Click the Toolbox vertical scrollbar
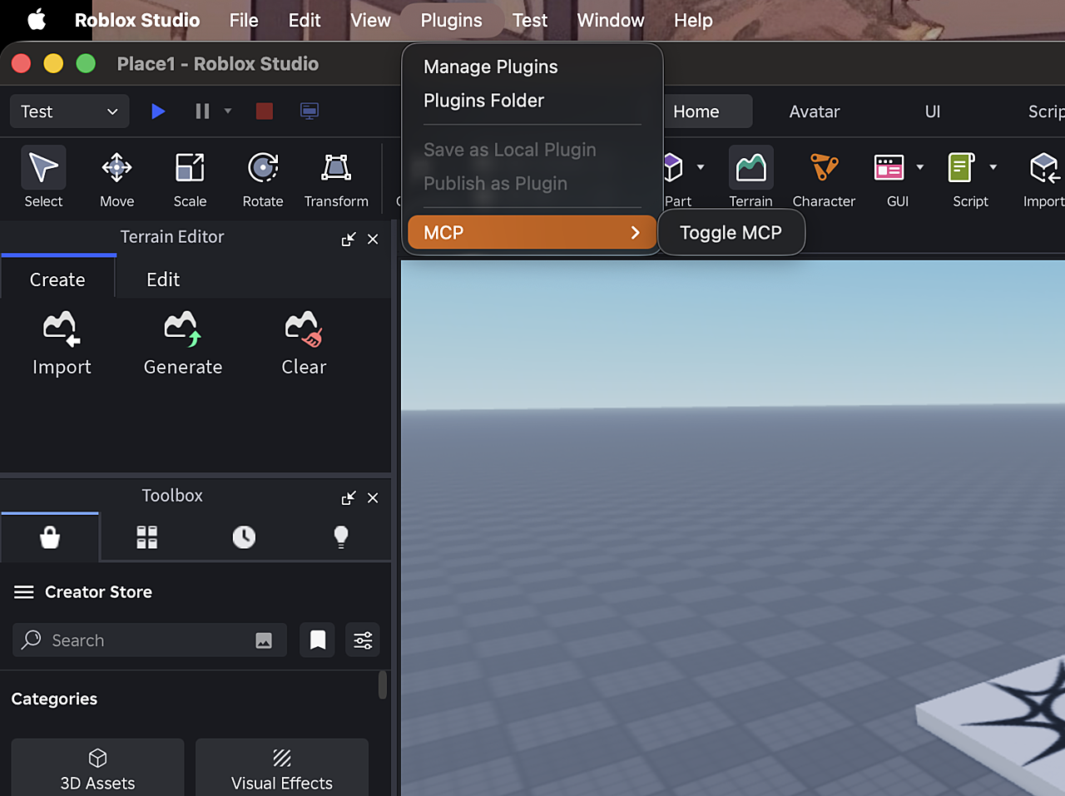The height and width of the screenshot is (796, 1065). coord(383,685)
